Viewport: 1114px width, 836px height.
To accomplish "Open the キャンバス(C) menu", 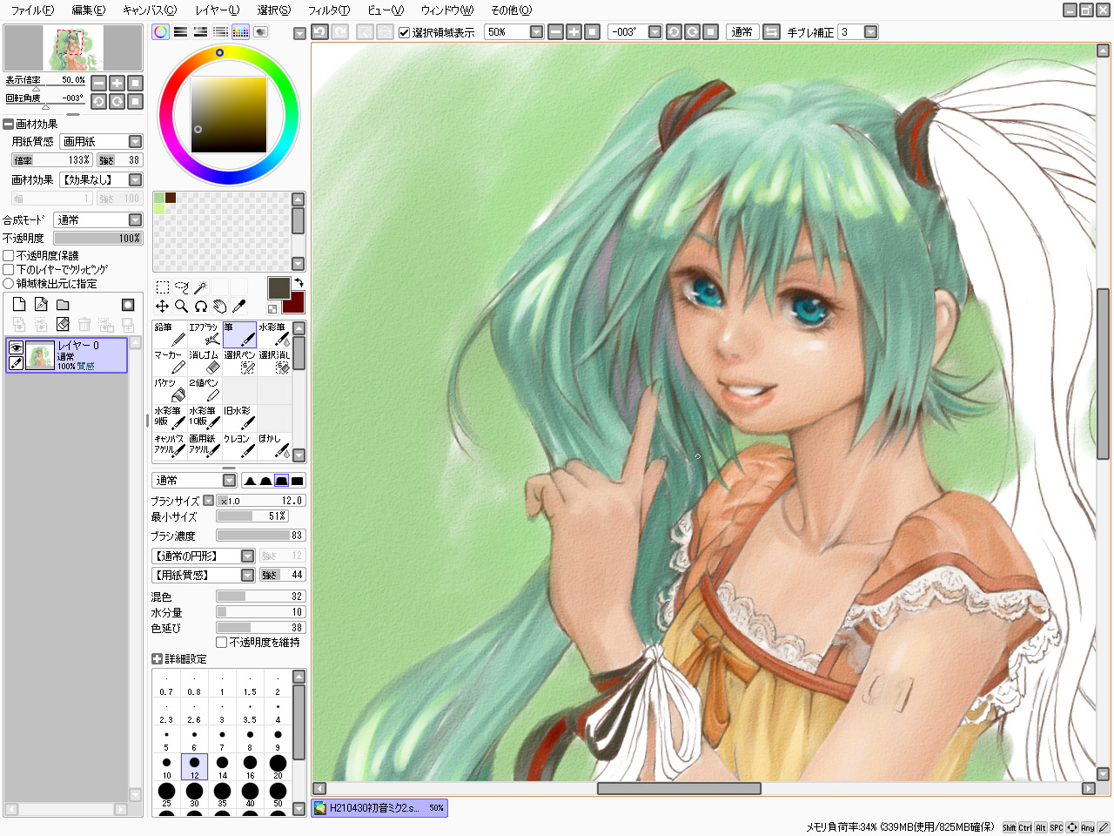I will coord(149,10).
